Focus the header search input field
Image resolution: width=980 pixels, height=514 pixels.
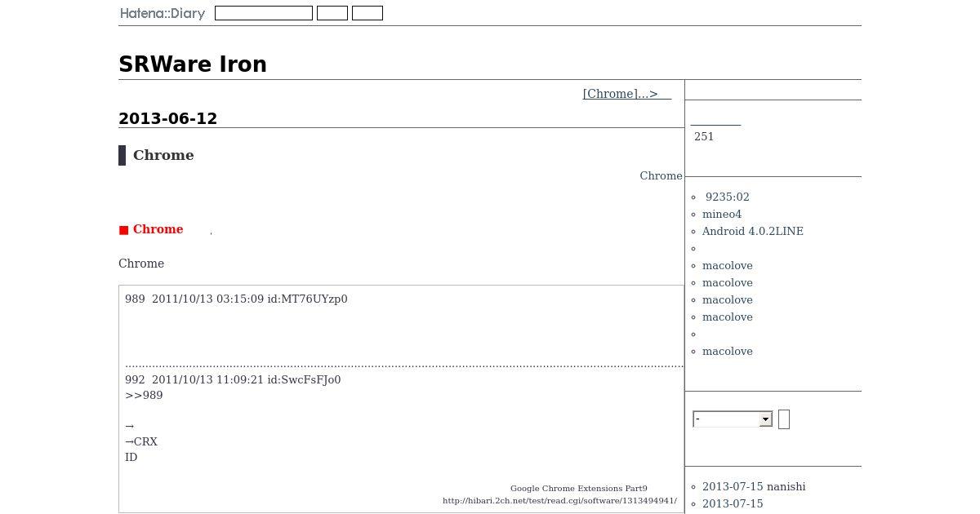click(x=264, y=13)
